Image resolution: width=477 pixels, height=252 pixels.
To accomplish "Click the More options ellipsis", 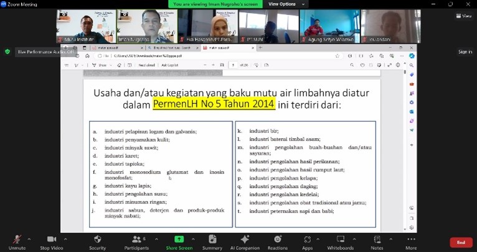I will 411,240.
